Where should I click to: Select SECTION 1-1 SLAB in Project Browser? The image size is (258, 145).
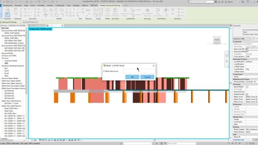[11, 104]
